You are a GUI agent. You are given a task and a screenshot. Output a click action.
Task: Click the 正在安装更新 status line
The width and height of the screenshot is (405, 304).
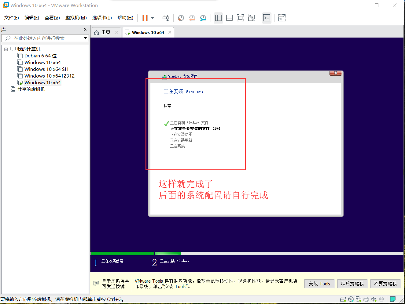click(x=181, y=140)
